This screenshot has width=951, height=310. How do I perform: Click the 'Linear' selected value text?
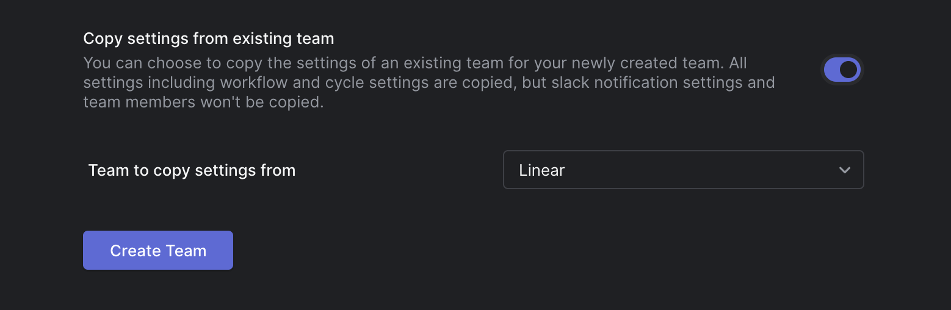(542, 170)
